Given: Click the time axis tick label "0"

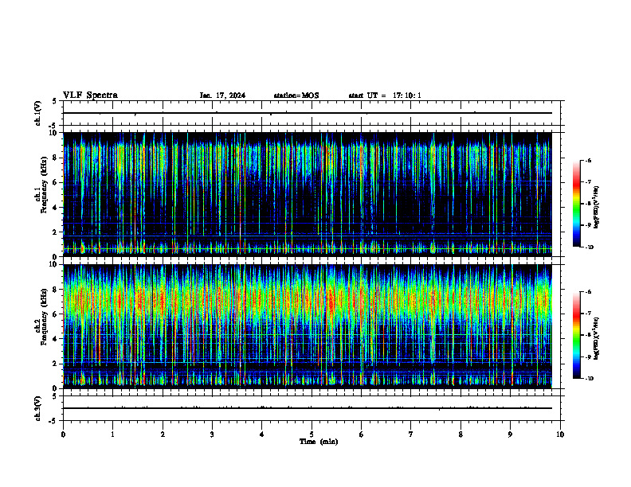Looking at the screenshot, I should tap(63, 434).
